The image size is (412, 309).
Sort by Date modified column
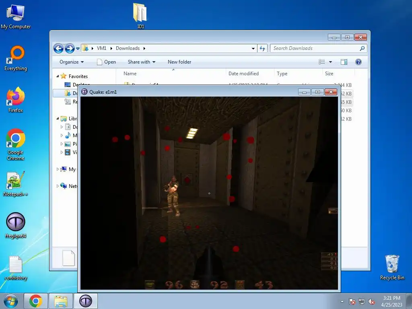249,74
